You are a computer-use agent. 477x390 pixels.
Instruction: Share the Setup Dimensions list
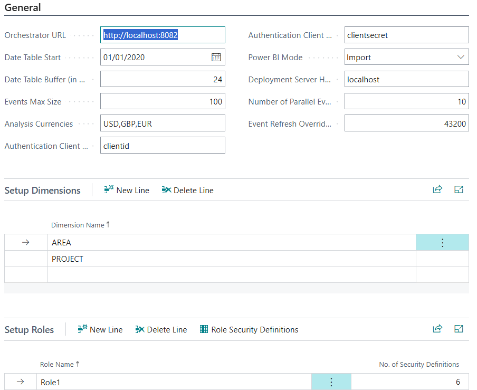(x=437, y=189)
